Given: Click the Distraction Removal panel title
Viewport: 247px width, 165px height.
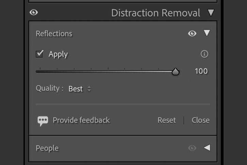Looking at the screenshot, I should click(155, 13).
